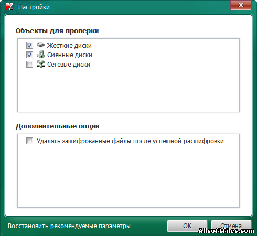Cancel changes with the Отмена button
The height and width of the screenshot is (236, 257).
(x=231, y=226)
